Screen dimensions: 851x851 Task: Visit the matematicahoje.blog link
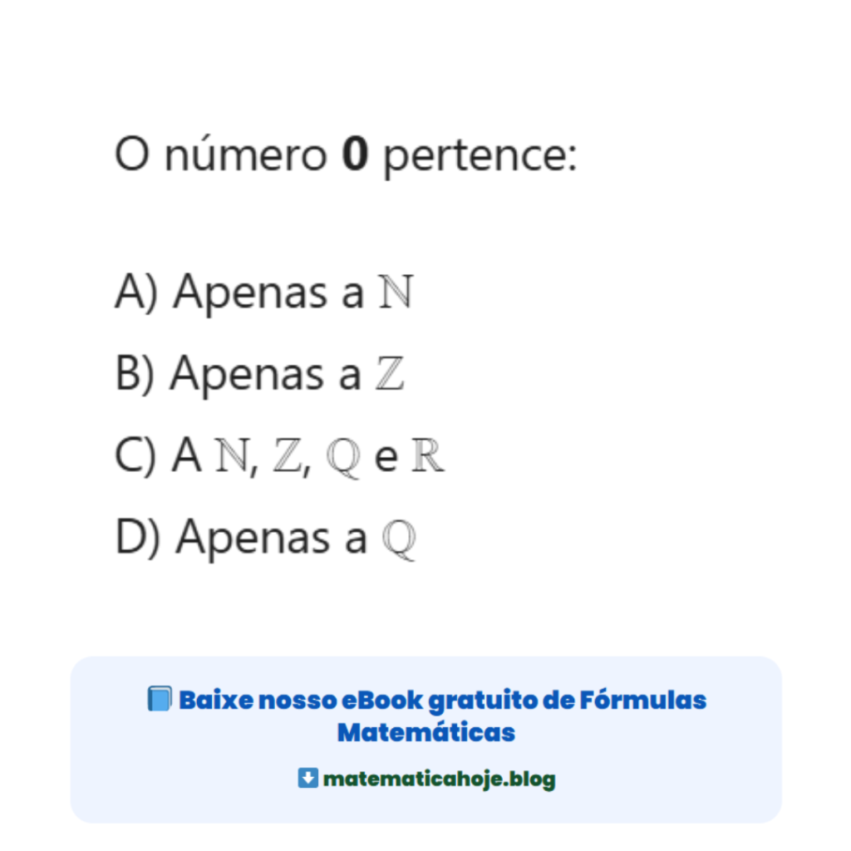(439, 780)
